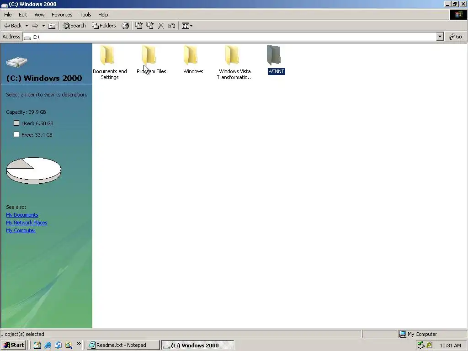
Task: Click the Go button
Action: coord(456,37)
